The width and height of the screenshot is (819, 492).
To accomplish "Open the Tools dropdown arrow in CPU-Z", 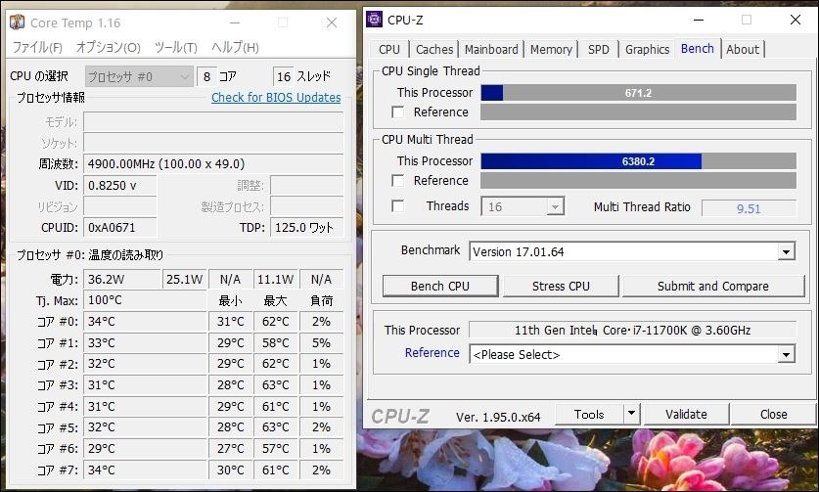I will coord(631,414).
